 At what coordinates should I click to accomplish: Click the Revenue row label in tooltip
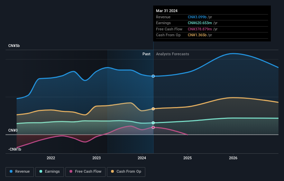pos(163,17)
